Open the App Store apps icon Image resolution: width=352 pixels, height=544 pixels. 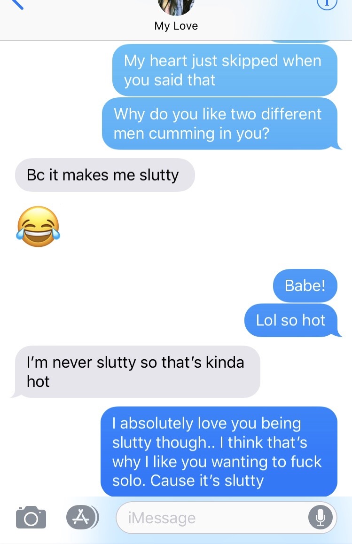pyautogui.click(x=82, y=517)
